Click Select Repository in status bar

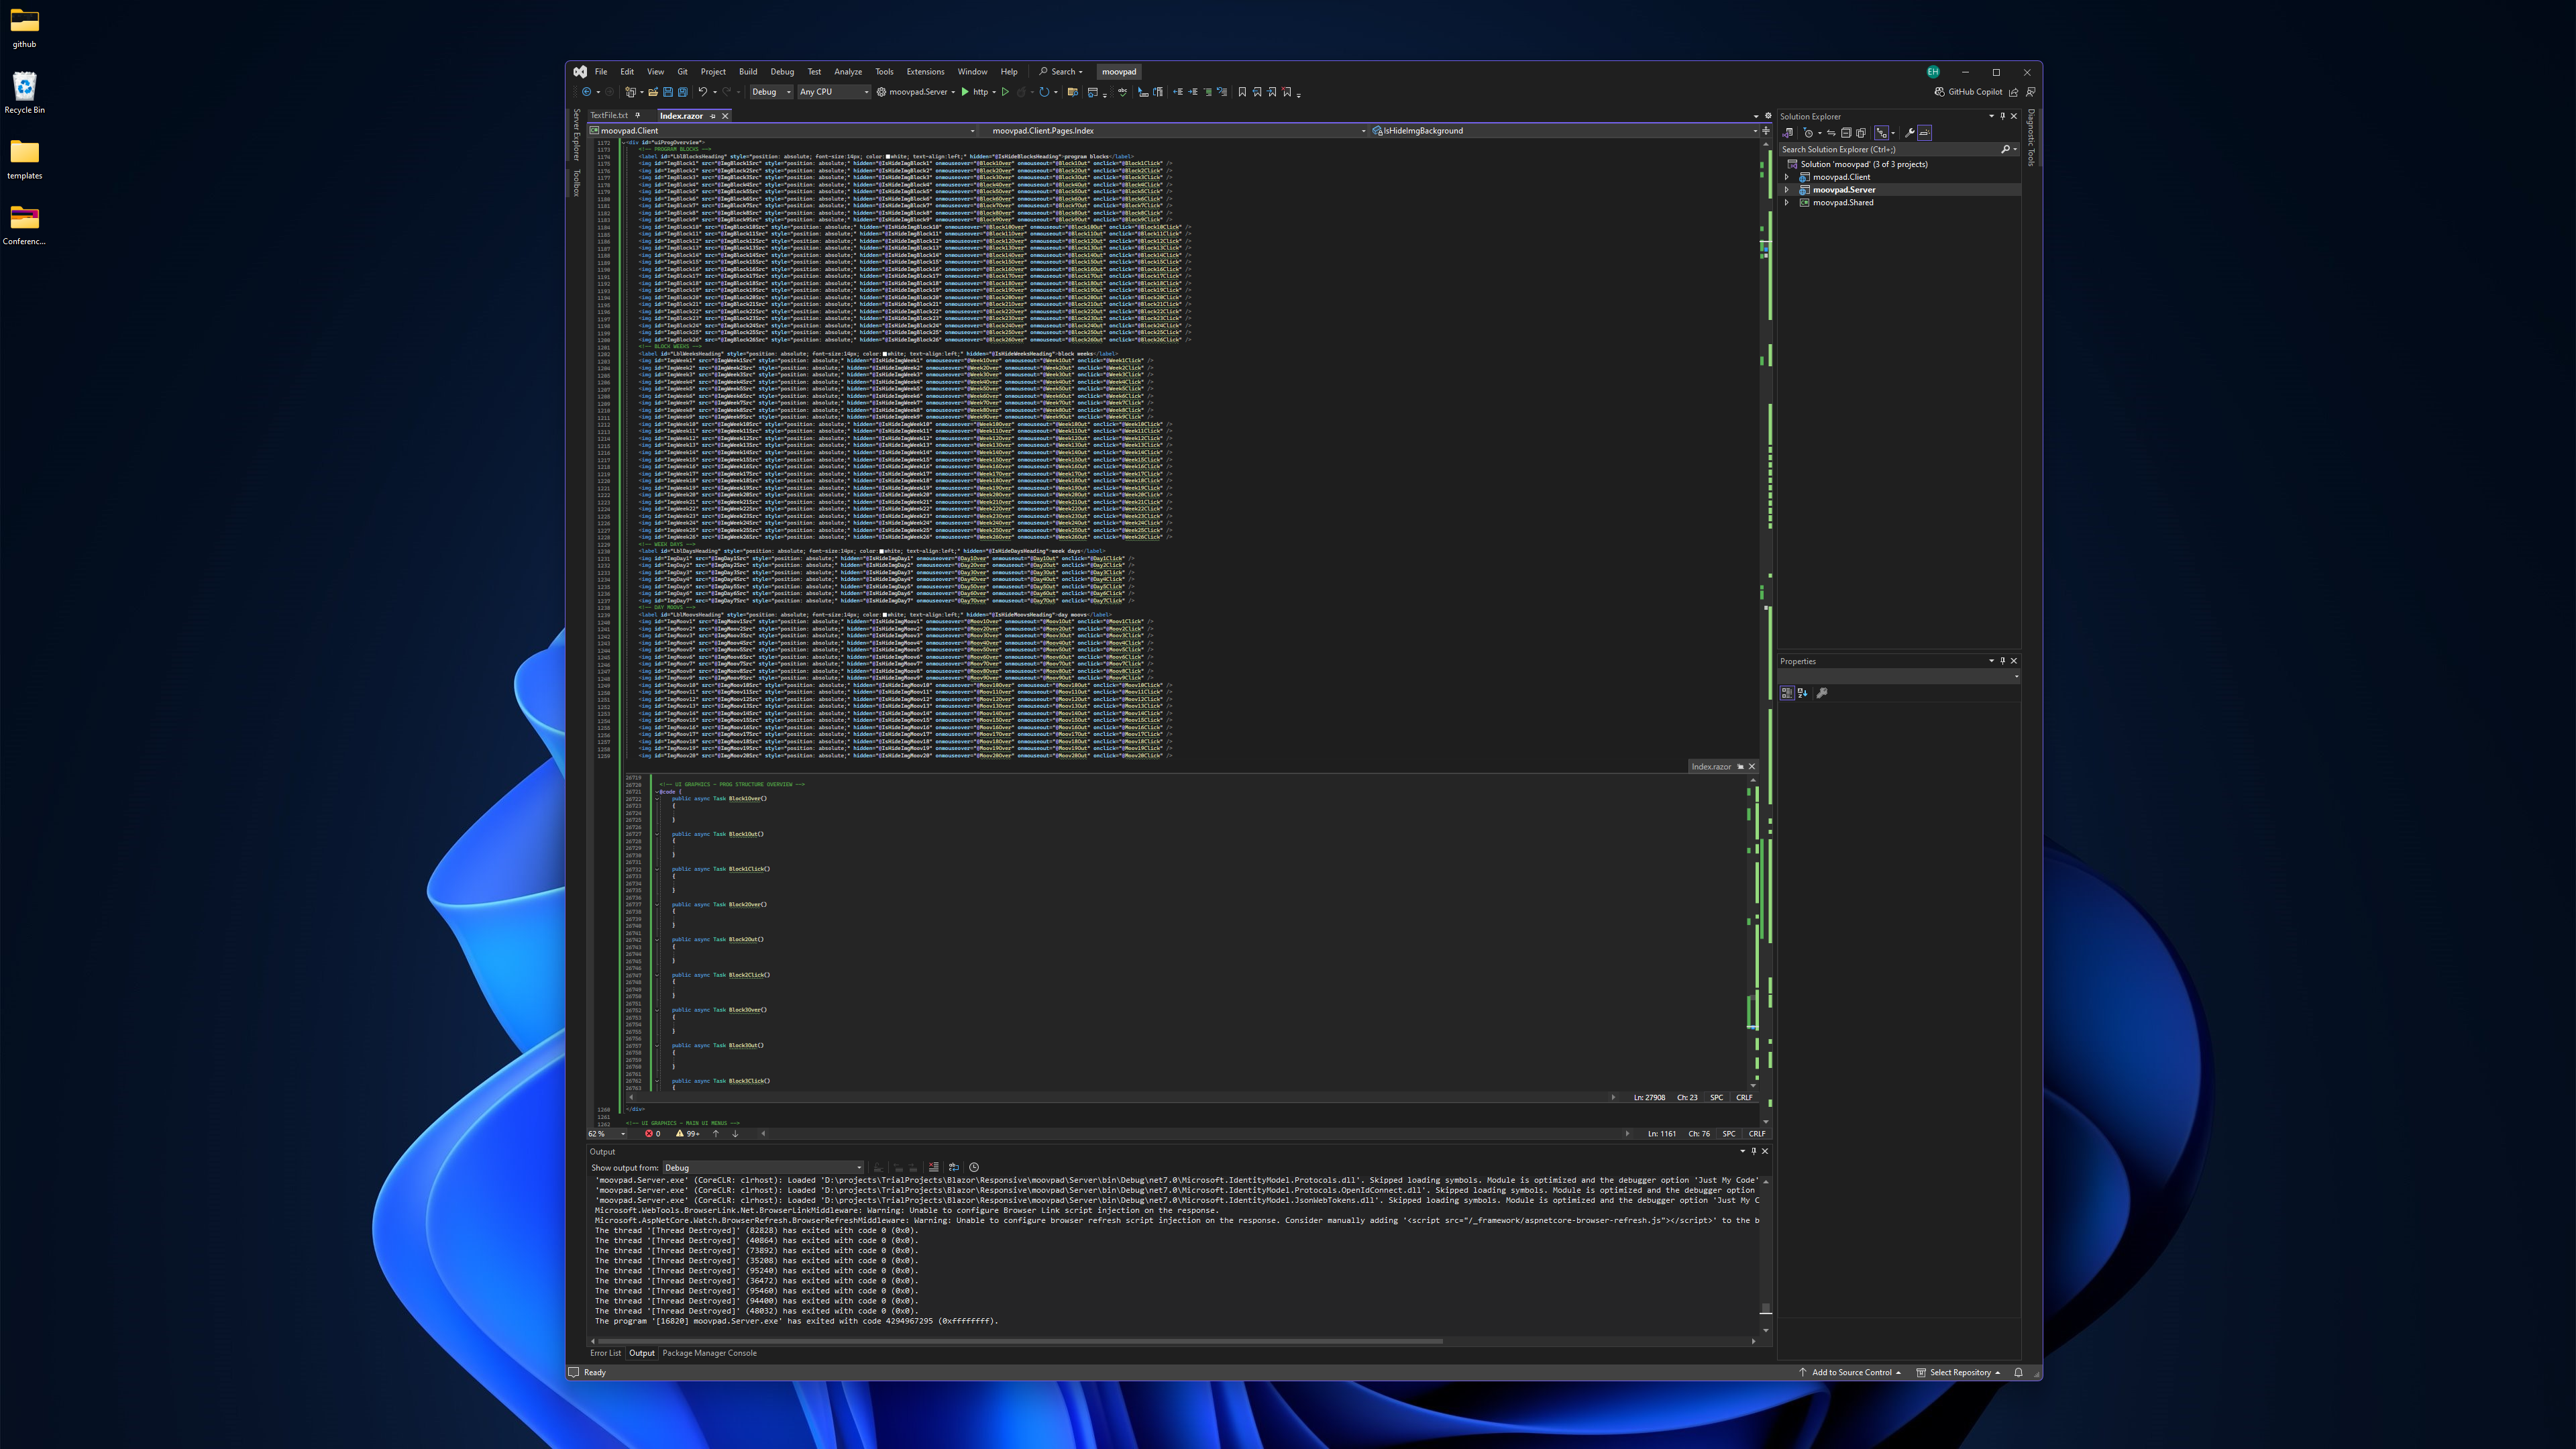pyautogui.click(x=1959, y=1372)
